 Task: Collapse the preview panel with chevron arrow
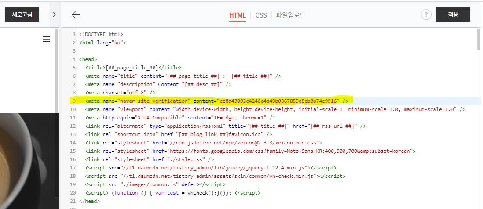point(54,14)
